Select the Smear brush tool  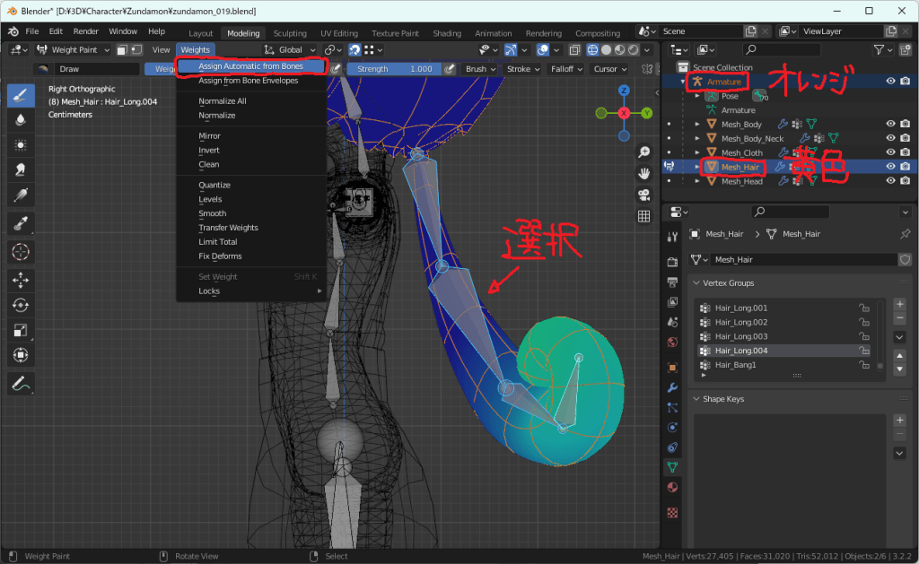21,169
